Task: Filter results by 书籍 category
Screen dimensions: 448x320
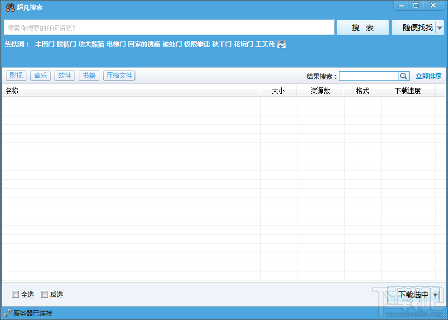Action: pyautogui.click(x=89, y=76)
